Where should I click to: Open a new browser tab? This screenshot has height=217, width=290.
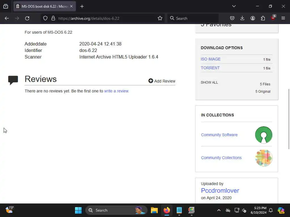point(82,6)
